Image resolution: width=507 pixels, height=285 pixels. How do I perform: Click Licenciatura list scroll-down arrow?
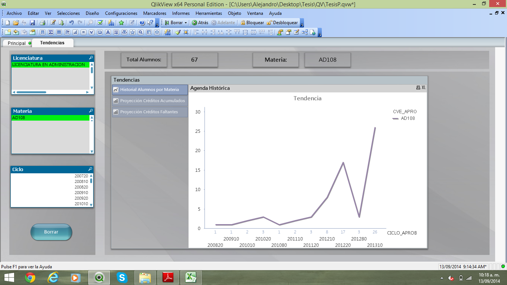pos(92,88)
